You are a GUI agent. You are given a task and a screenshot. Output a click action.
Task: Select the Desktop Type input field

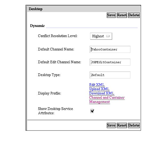pos(110,75)
